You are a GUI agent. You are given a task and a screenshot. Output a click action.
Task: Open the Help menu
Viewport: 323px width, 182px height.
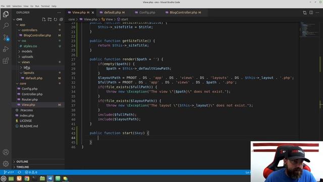pos(54,6)
